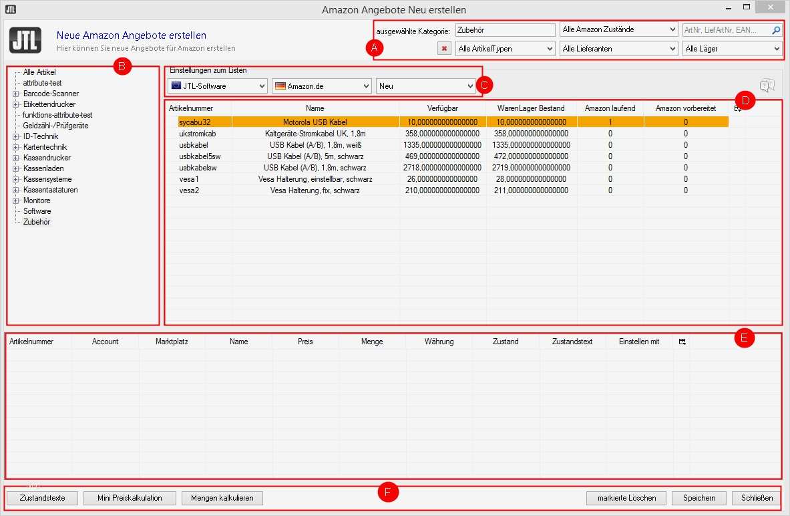This screenshot has height=516, width=790.
Task: Expand the Kassendrucker category
Action: (15, 158)
